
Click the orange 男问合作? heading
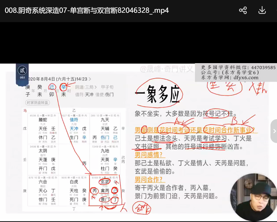click(150, 179)
